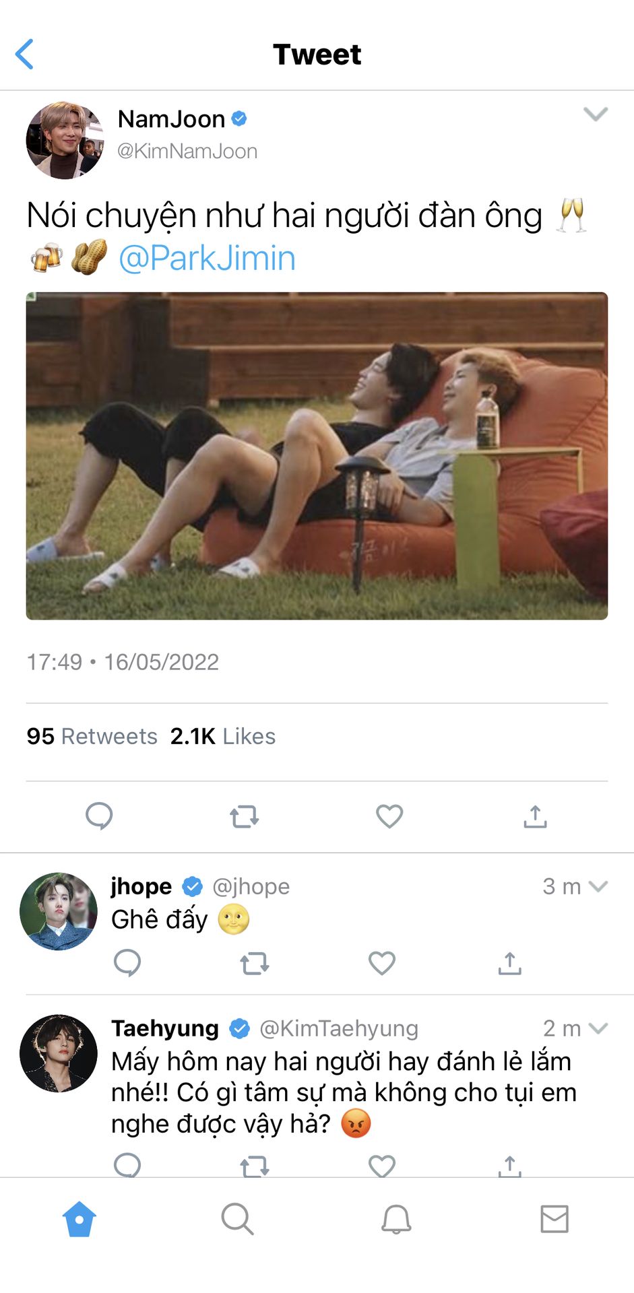Viewport: 634px width, 1293px height.
Task: Reply to jhope's comment
Action: tap(127, 963)
